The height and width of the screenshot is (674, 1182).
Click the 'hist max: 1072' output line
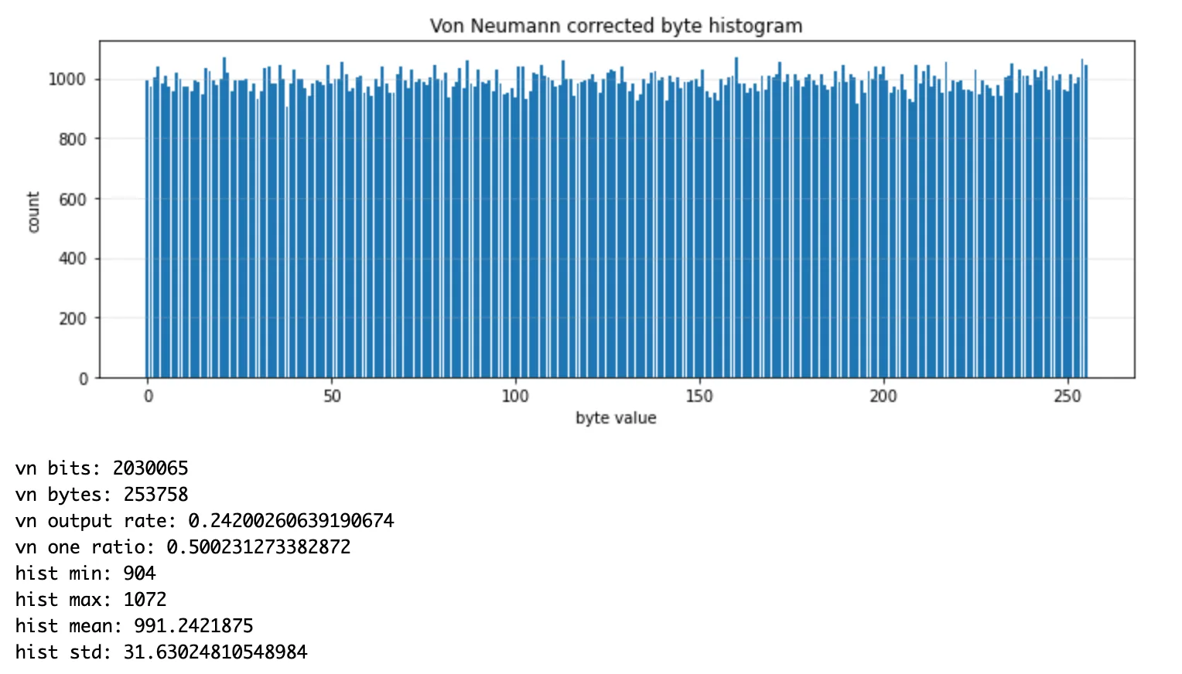pos(91,600)
